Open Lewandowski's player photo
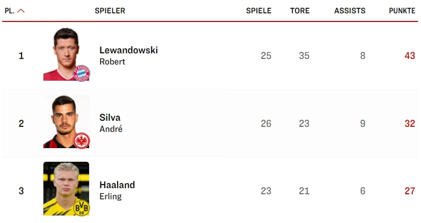Viewport: 421px width, 223px height. 66,54
